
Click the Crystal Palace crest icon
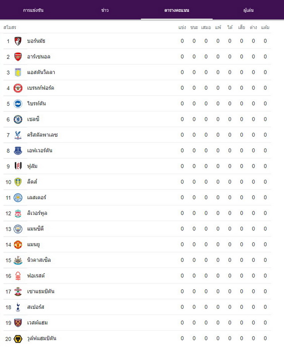[18, 135]
